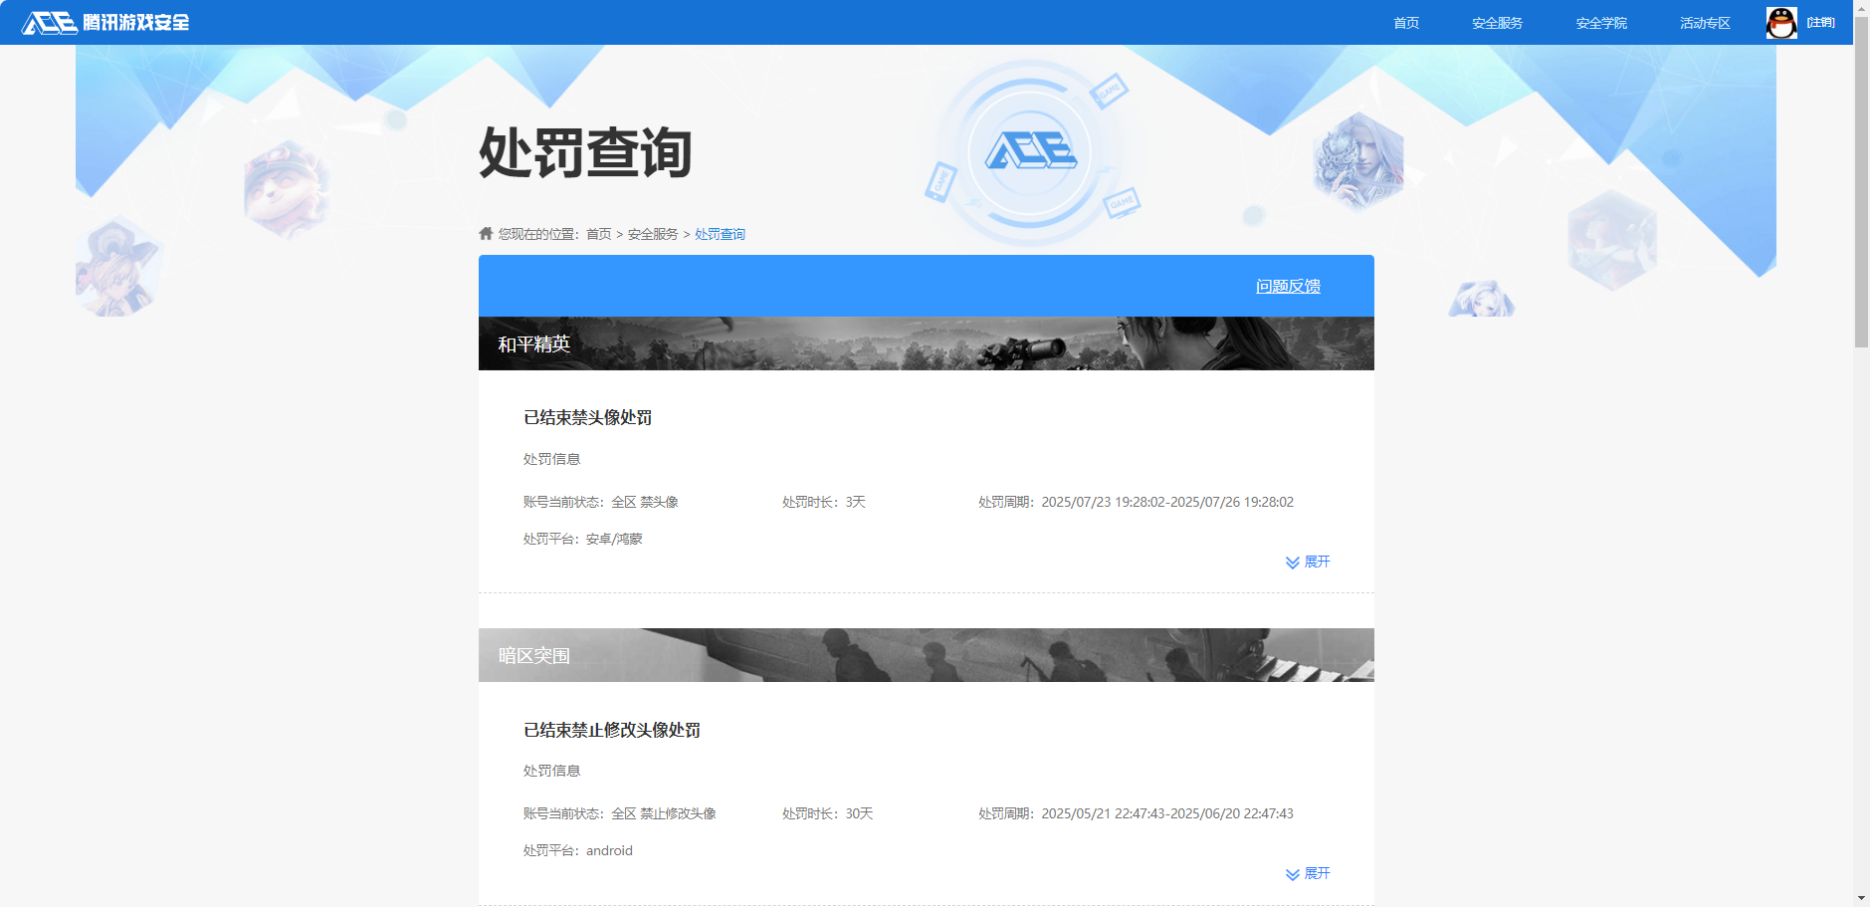Expand the 暗区突围 punishment details (展开)
This screenshot has width=1870, height=907.
(x=1308, y=873)
